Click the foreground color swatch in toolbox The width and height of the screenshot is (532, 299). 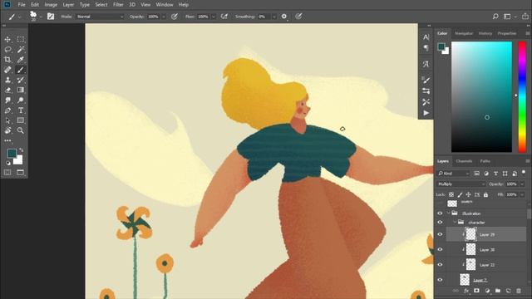point(12,153)
